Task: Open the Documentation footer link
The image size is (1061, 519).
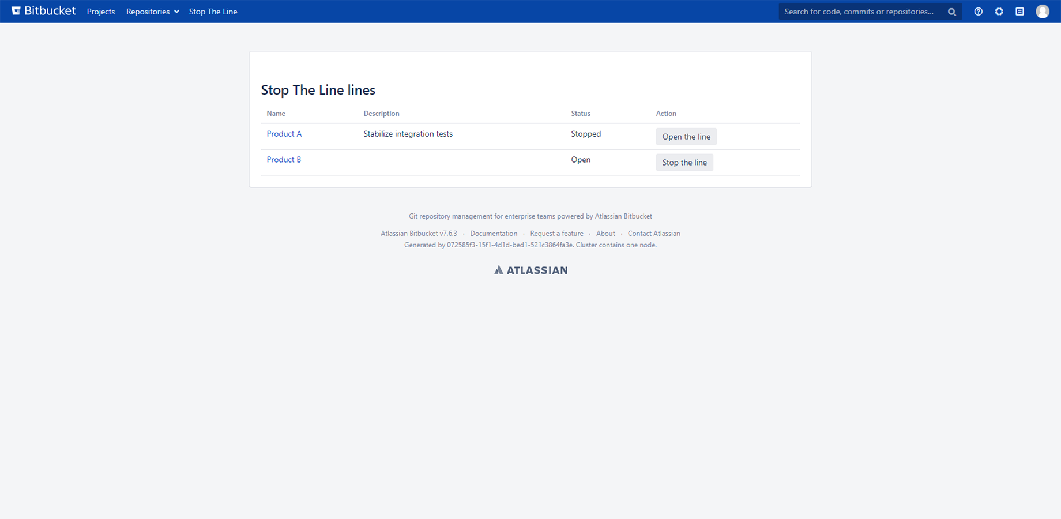Action: tap(494, 234)
